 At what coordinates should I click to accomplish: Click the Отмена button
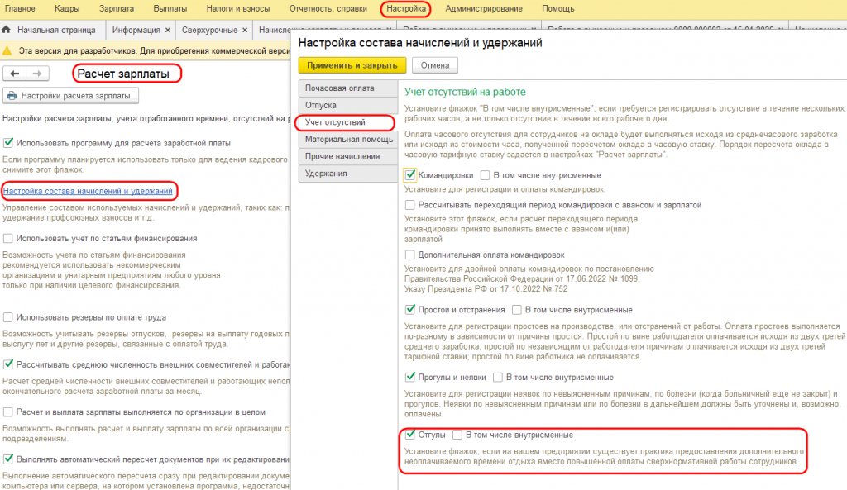pos(435,65)
